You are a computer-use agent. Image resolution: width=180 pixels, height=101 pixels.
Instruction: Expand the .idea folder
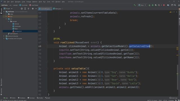click(6, 14)
